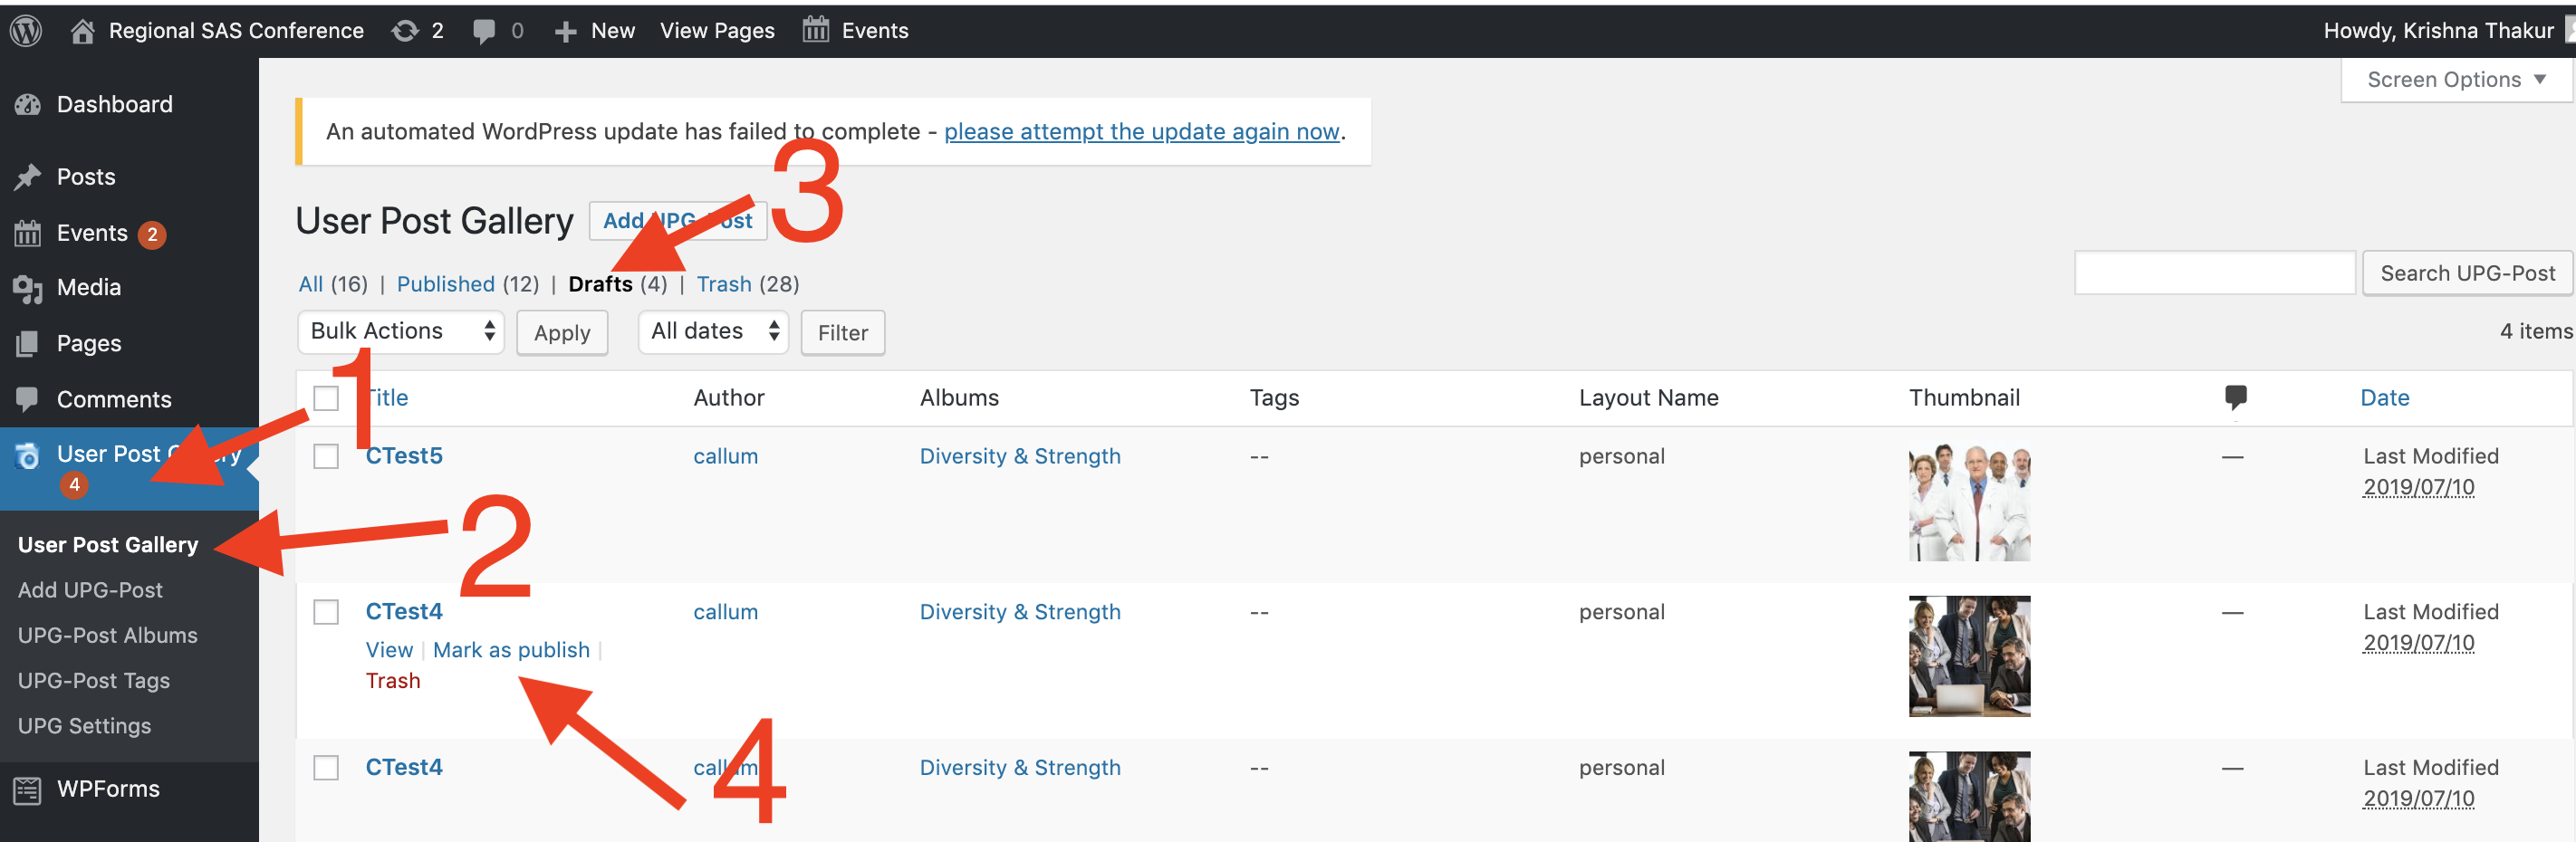2576x842 pixels.
Task: Click the WordPress logo icon
Action: [x=26, y=31]
